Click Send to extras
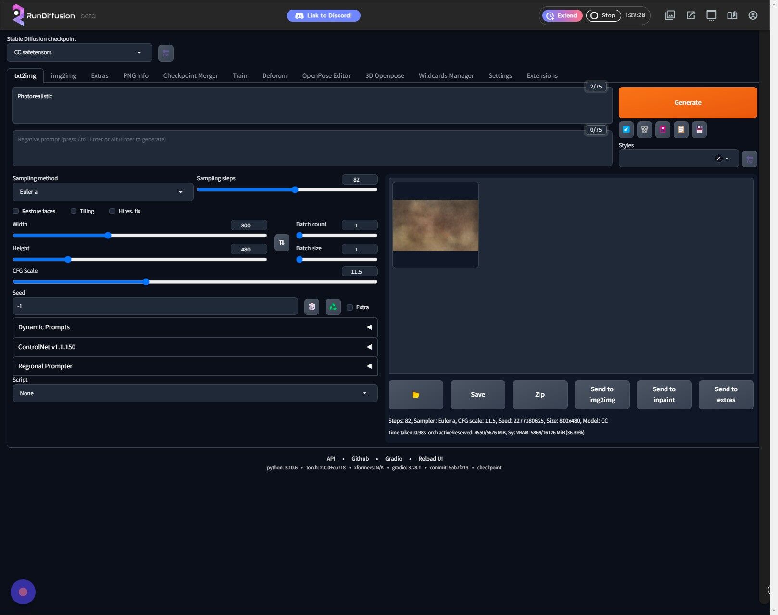Viewport: 778px width, 615px height. click(726, 395)
